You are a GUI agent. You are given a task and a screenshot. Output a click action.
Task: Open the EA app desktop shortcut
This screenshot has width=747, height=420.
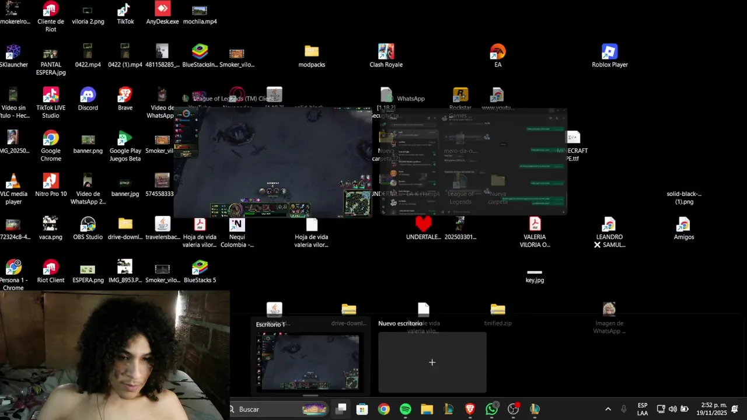click(498, 56)
